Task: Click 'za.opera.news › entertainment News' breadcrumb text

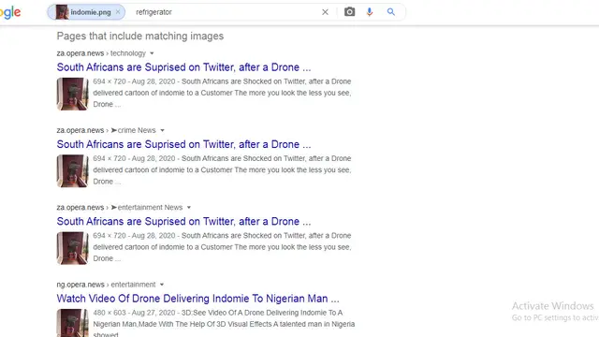Action: 120,208
